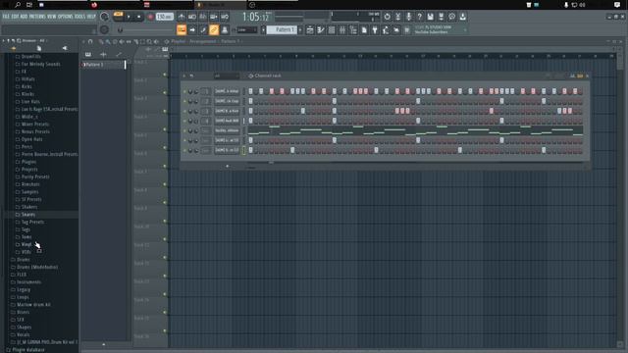Open the mixer view icon
The width and height of the screenshot is (628, 353).
[x=342, y=30]
